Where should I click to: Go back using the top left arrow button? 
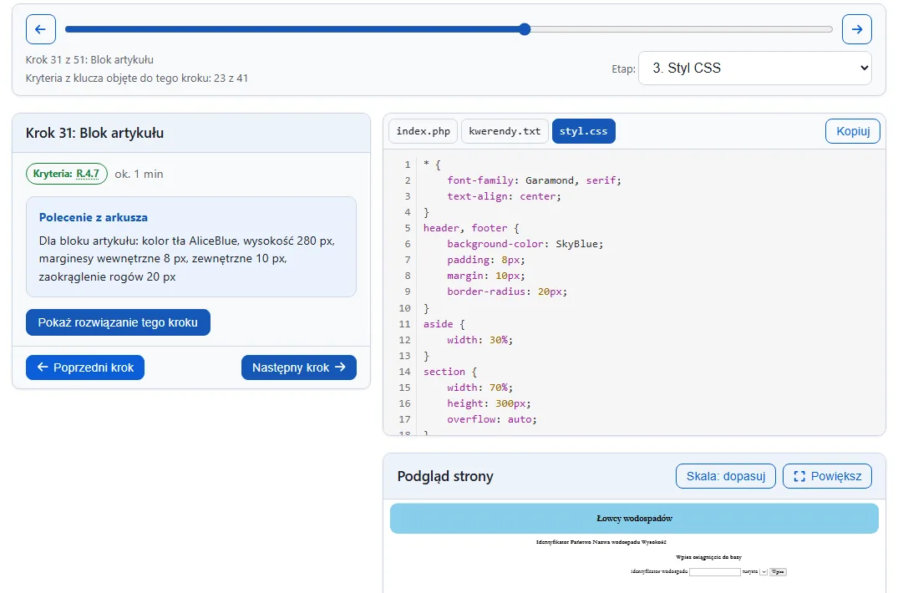[41, 29]
